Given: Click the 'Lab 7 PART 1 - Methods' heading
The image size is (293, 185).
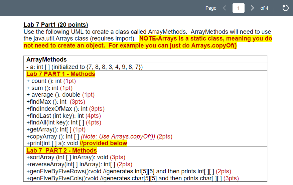Looking at the screenshot, I should click(x=61, y=74).
